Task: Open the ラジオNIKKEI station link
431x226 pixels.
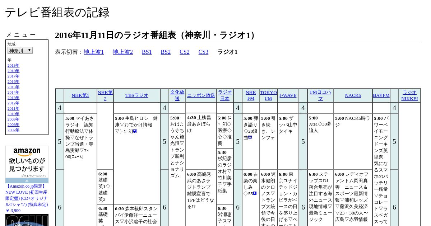Action: pos(409,95)
